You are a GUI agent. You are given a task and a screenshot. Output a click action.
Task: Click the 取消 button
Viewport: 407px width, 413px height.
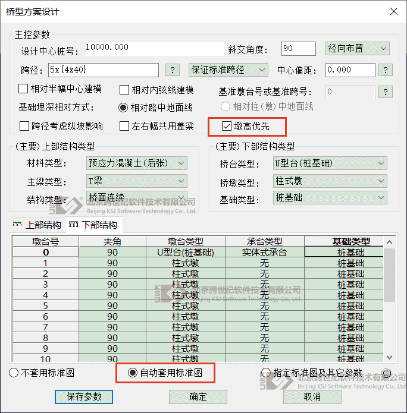pyautogui.click(x=312, y=397)
